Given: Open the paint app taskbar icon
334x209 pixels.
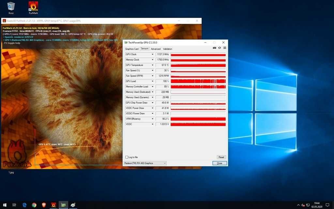Looking at the screenshot, I should (x=73, y=205).
